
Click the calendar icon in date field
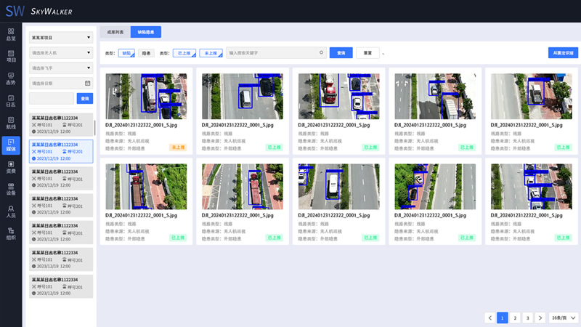pyautogui.click(x=87, y=83)
